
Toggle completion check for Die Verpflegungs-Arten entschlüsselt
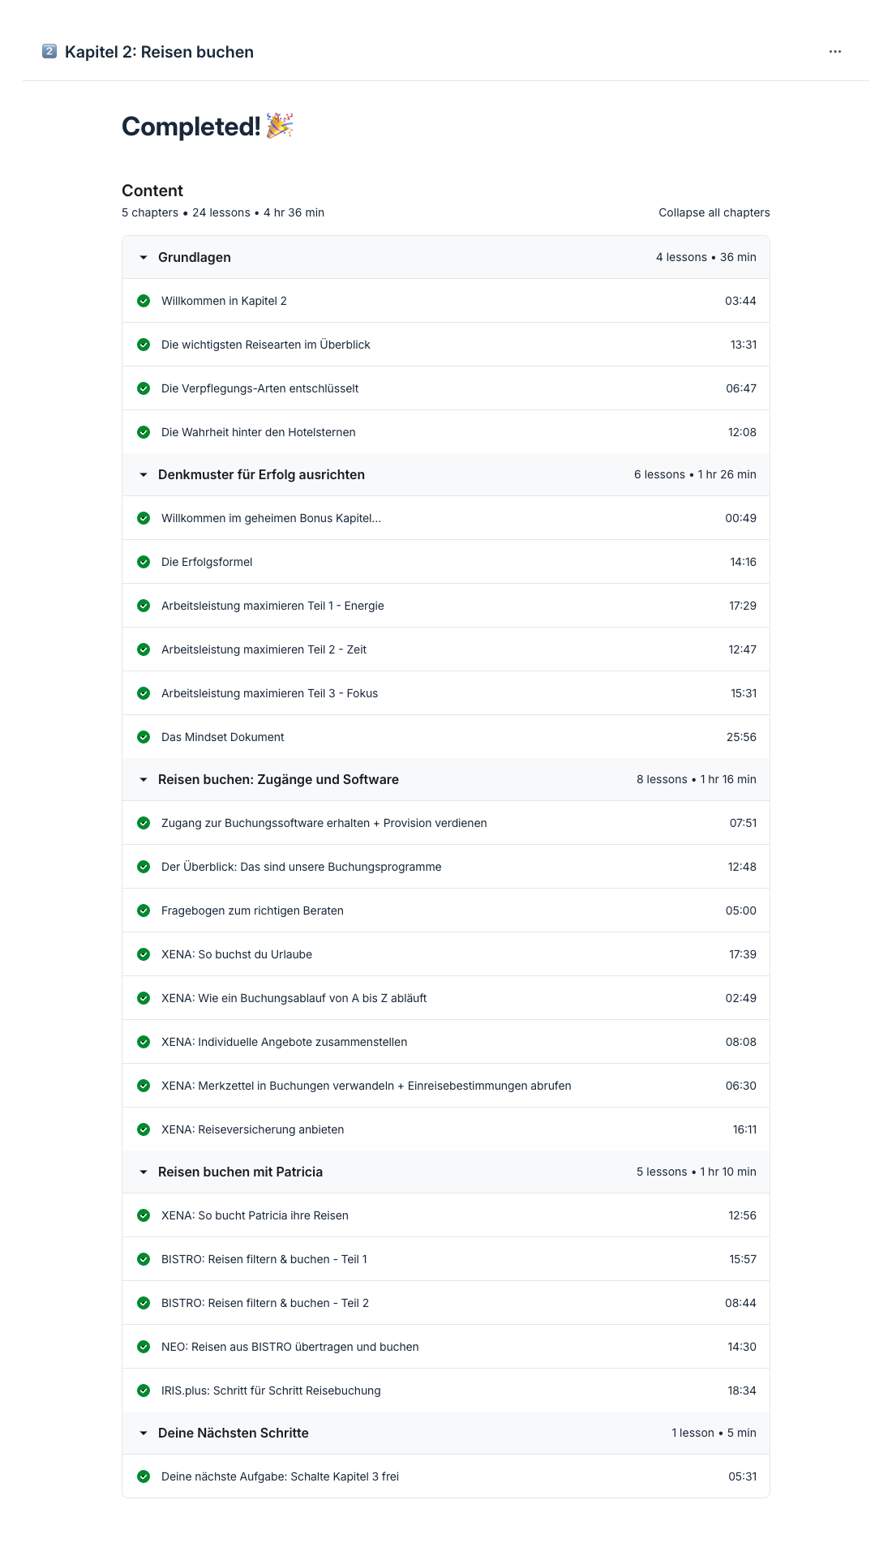144,388
